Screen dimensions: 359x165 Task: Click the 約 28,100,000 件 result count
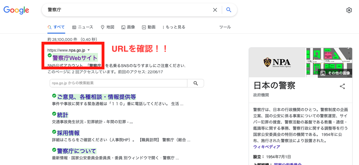tap(73, 39)
